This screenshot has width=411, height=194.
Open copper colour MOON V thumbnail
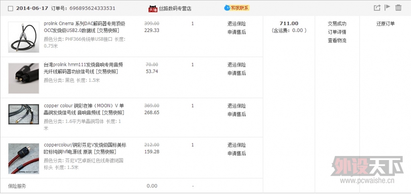pos(24,114)
